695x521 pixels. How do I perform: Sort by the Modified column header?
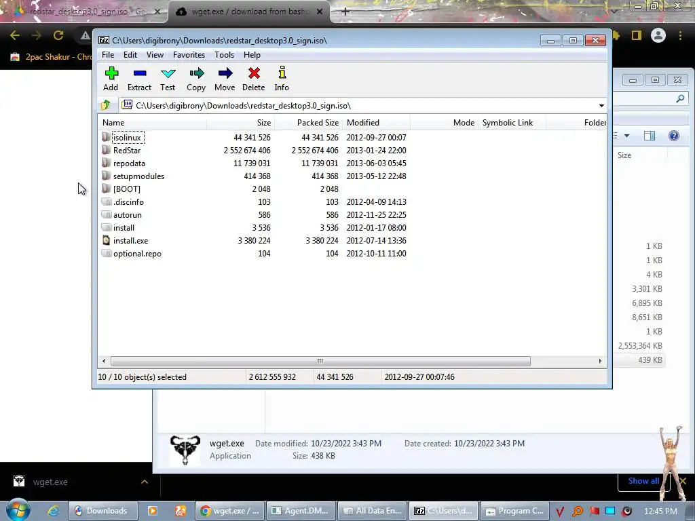(376, 123)
